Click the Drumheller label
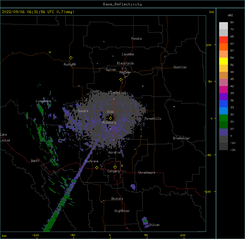Image resolution: width=245 pixels, height=239 pixels. (x=181, y=138)
